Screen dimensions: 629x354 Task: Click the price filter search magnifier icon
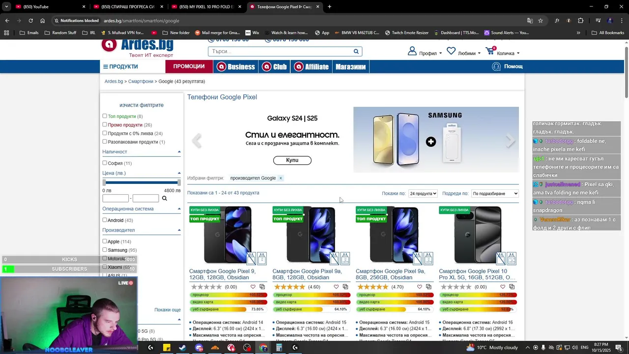[165, 198]
